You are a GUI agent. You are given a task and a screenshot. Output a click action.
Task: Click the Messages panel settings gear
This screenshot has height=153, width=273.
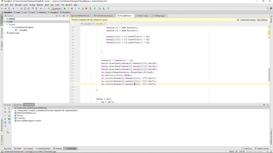pyautogui.click(x=264, y=105)
